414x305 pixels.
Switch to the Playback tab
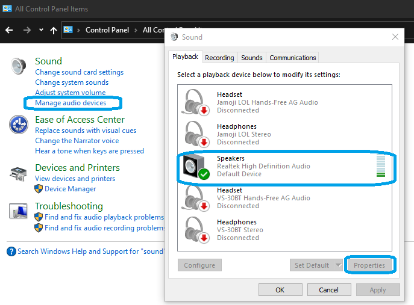(x=185, y=57)
